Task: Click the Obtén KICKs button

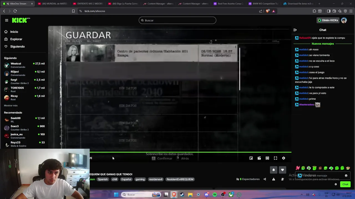Action: (x=328, y=20)
